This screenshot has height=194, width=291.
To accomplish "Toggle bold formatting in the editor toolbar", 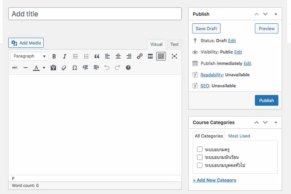I will pyautogui.click(x=54, y=56).
